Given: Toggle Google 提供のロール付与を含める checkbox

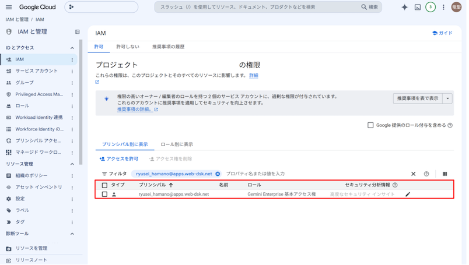Looking at the screenshot, I should pyautogui.click(x=370, y=125).
